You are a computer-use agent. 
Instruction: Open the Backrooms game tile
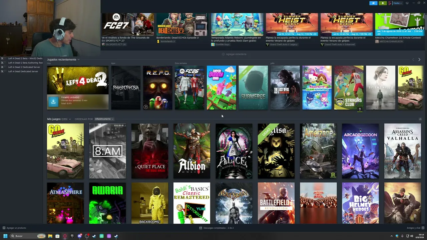150,203
